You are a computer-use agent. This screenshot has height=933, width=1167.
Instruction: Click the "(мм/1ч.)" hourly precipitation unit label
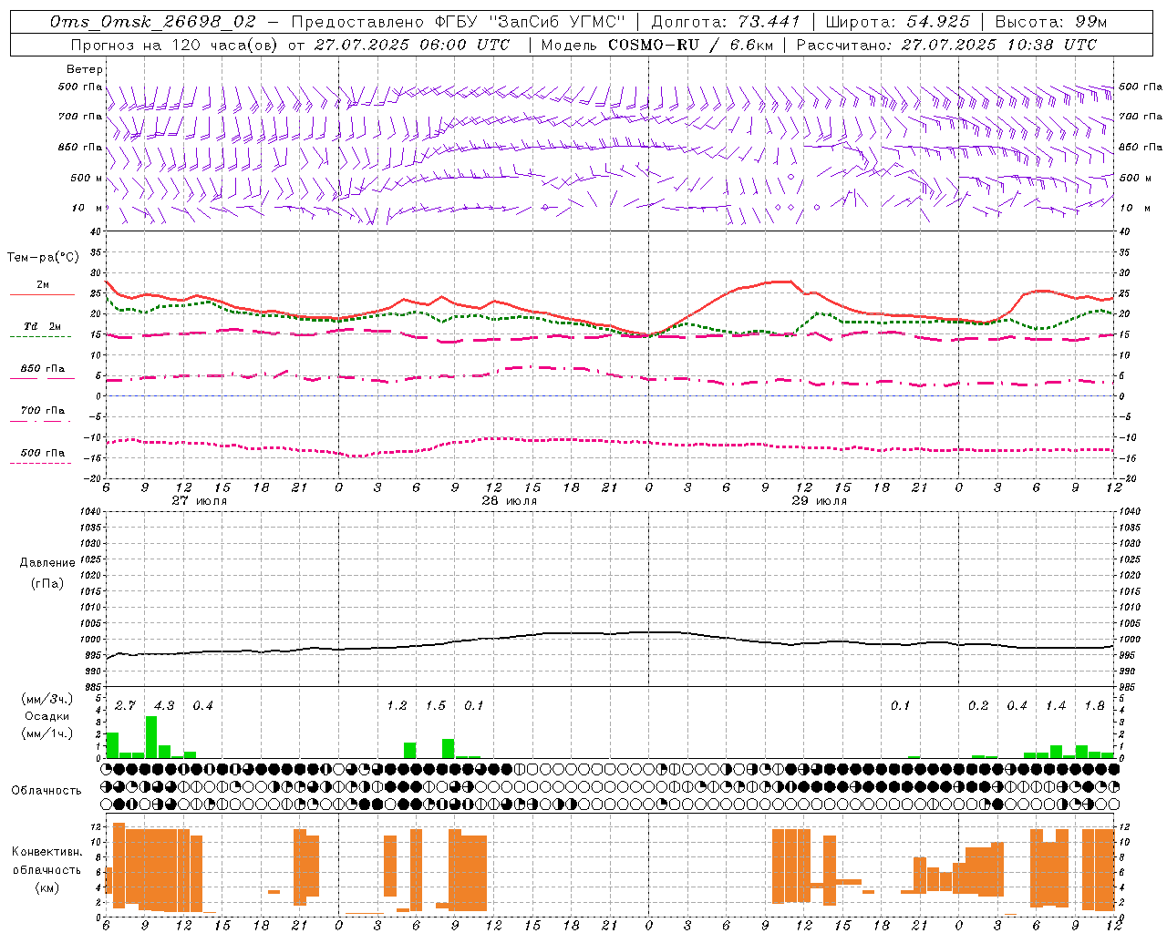[x=46, y=733]
